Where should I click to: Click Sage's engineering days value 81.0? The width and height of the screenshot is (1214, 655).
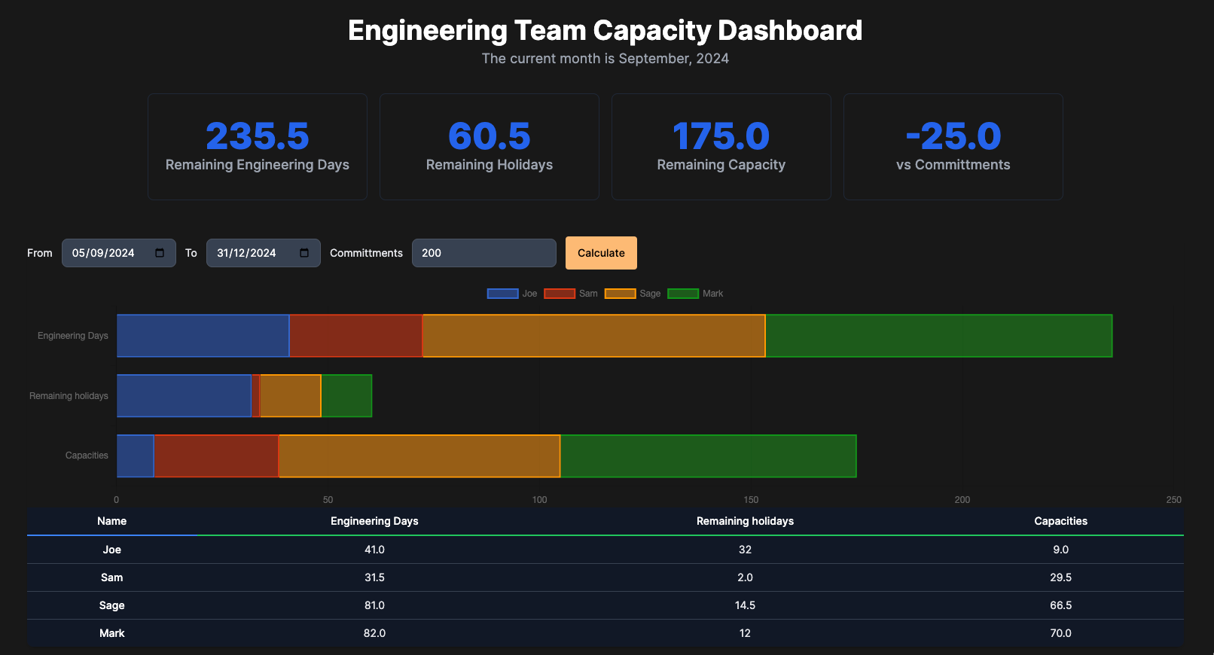pos(374,605)
